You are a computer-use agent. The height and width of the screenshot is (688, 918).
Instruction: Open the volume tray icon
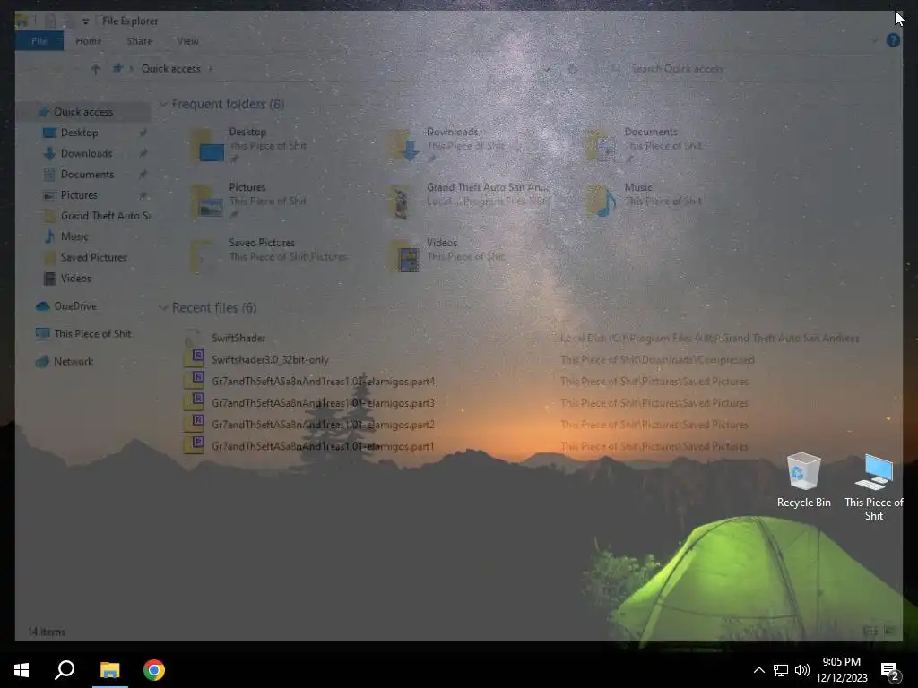(802, 670)
